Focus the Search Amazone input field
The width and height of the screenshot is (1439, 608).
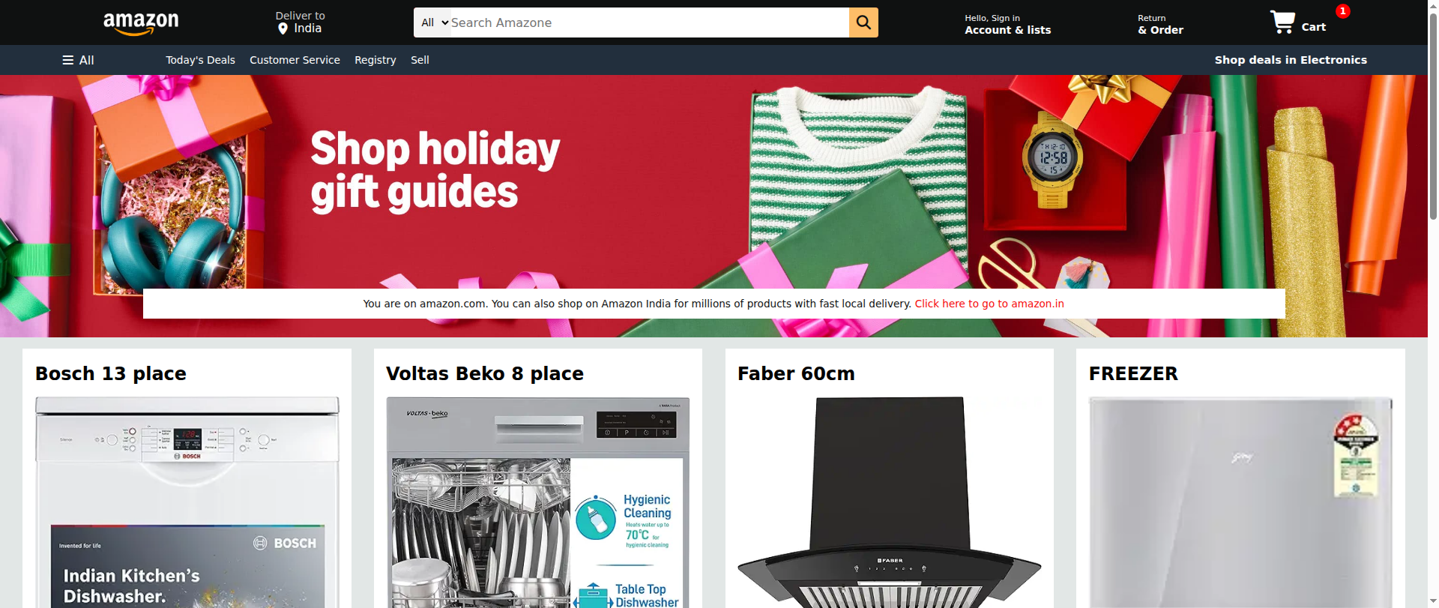click(x=649, y=22)
